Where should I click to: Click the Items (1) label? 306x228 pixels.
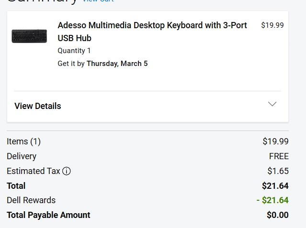(x=24, y=141)
